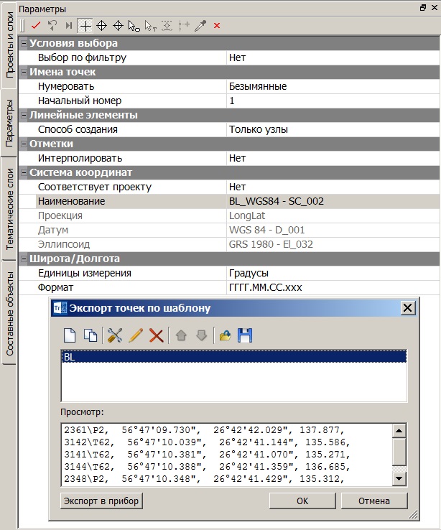Select the crosshair cursor tool

(x=85, y=25)
